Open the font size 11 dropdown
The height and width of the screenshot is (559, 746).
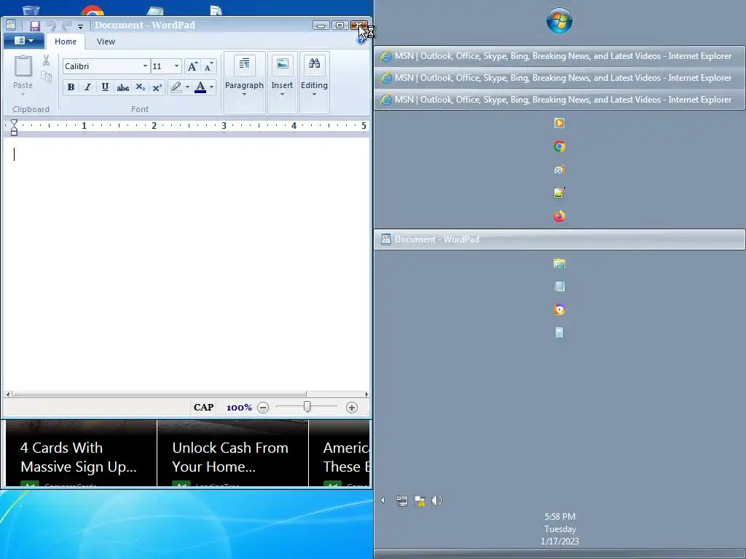176,66
